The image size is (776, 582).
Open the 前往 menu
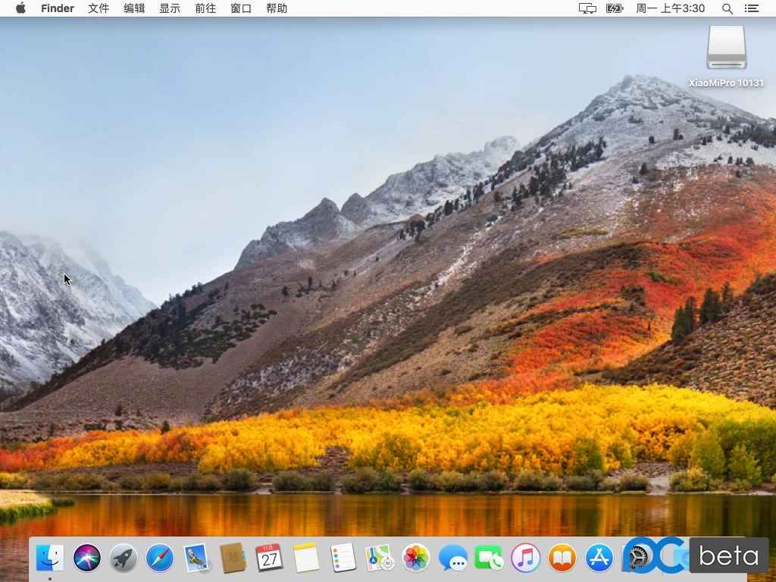[x=205, y=8]
